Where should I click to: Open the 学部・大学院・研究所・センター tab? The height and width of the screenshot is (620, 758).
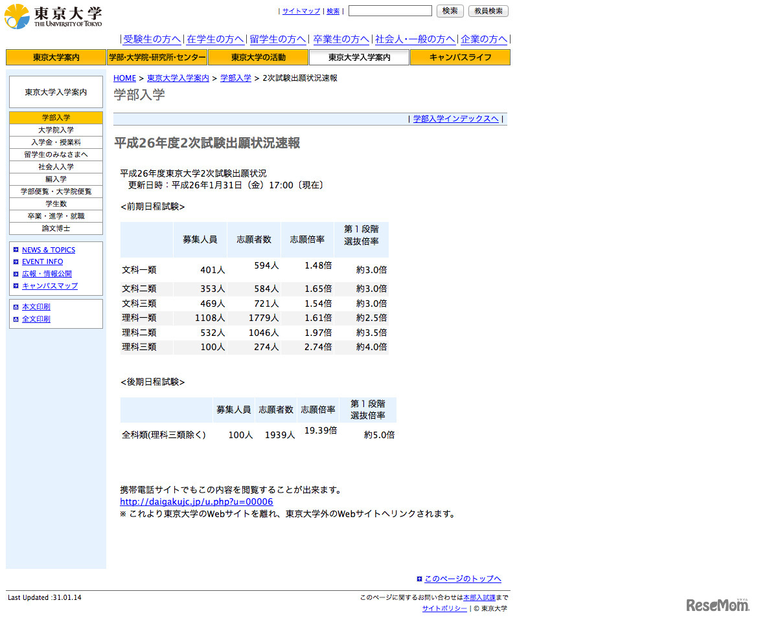tap(157, 58)
